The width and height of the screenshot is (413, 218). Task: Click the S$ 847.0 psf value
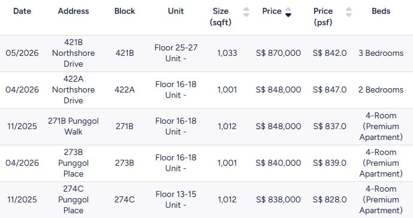tap(330, 89)
